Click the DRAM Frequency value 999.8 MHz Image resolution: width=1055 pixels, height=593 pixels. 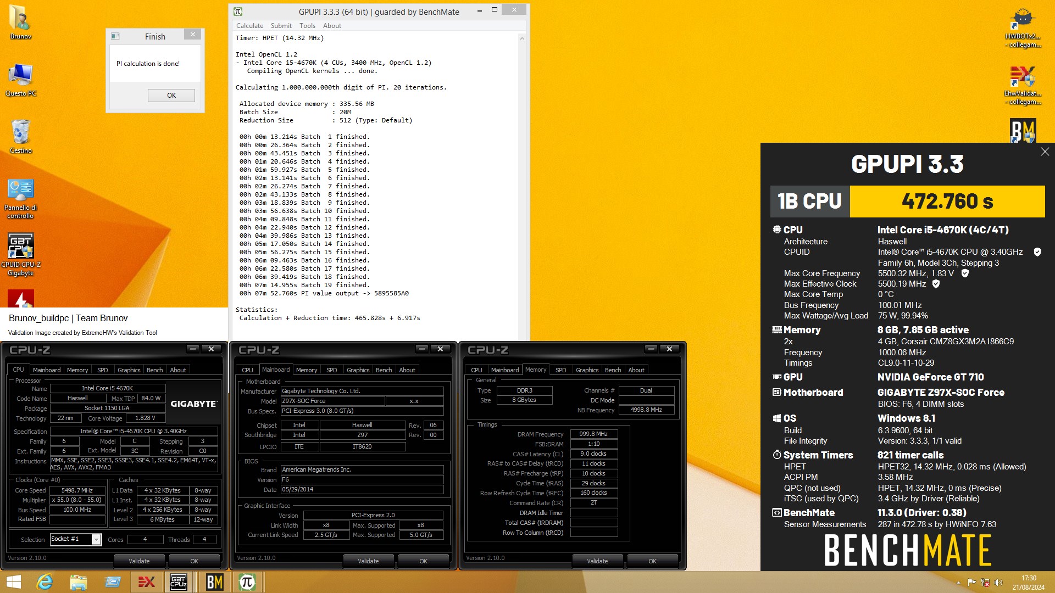click(594, 434)
